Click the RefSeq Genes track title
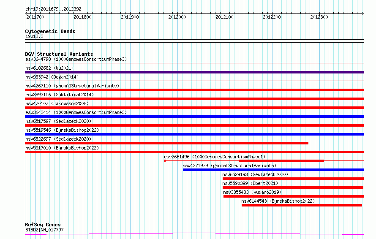Viewport: 376px width, 239px height. click(43, 225)
